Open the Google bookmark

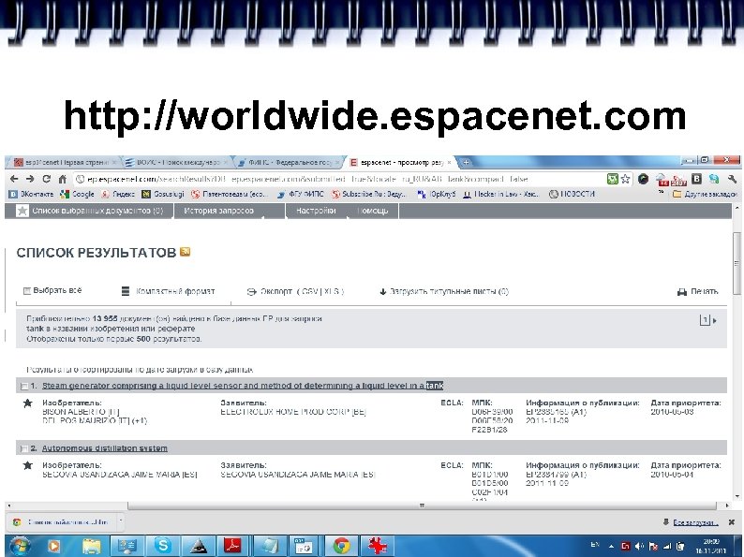click(77, 194)
